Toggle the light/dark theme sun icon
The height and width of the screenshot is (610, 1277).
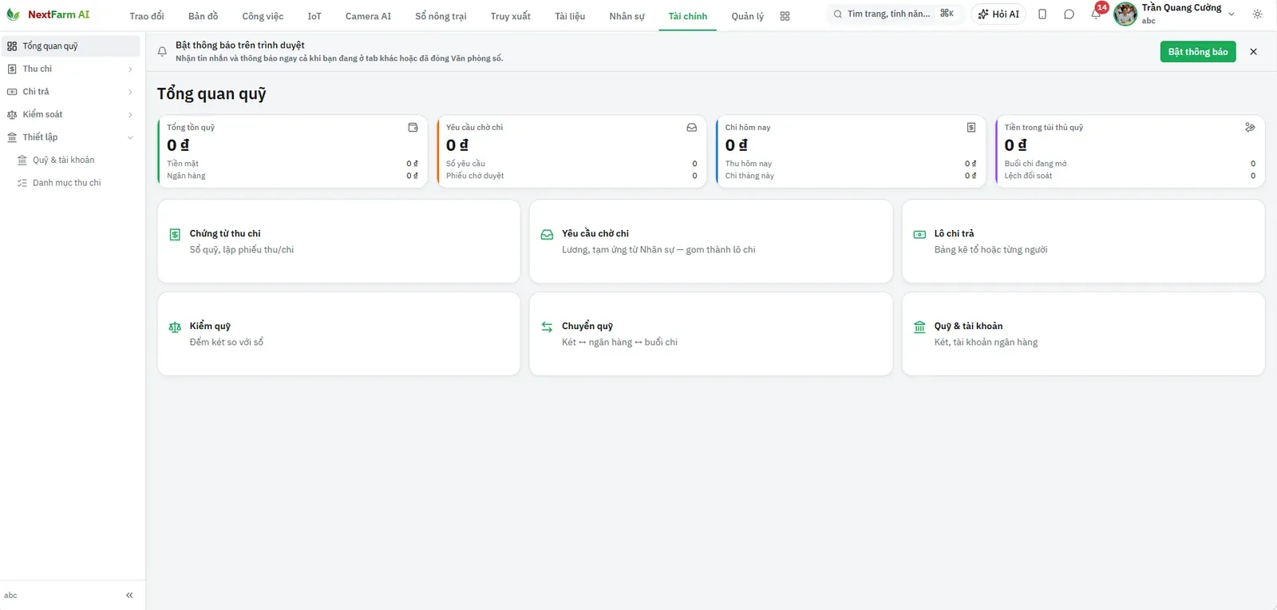[1257, 14]
